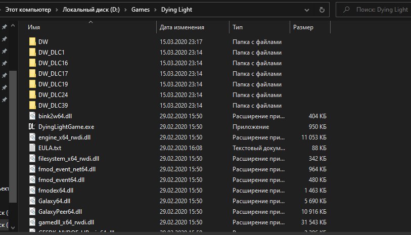
Task: Select the GalaxyPeer64.dll file name
Action: click(x=60, y=212)
